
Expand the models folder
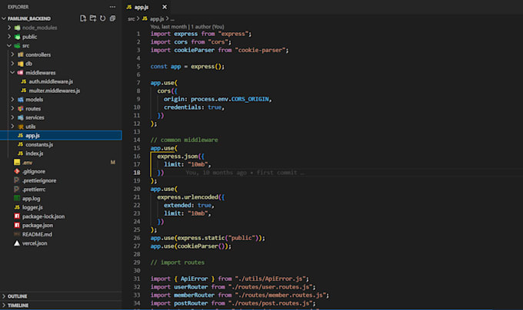pos(12,100)
